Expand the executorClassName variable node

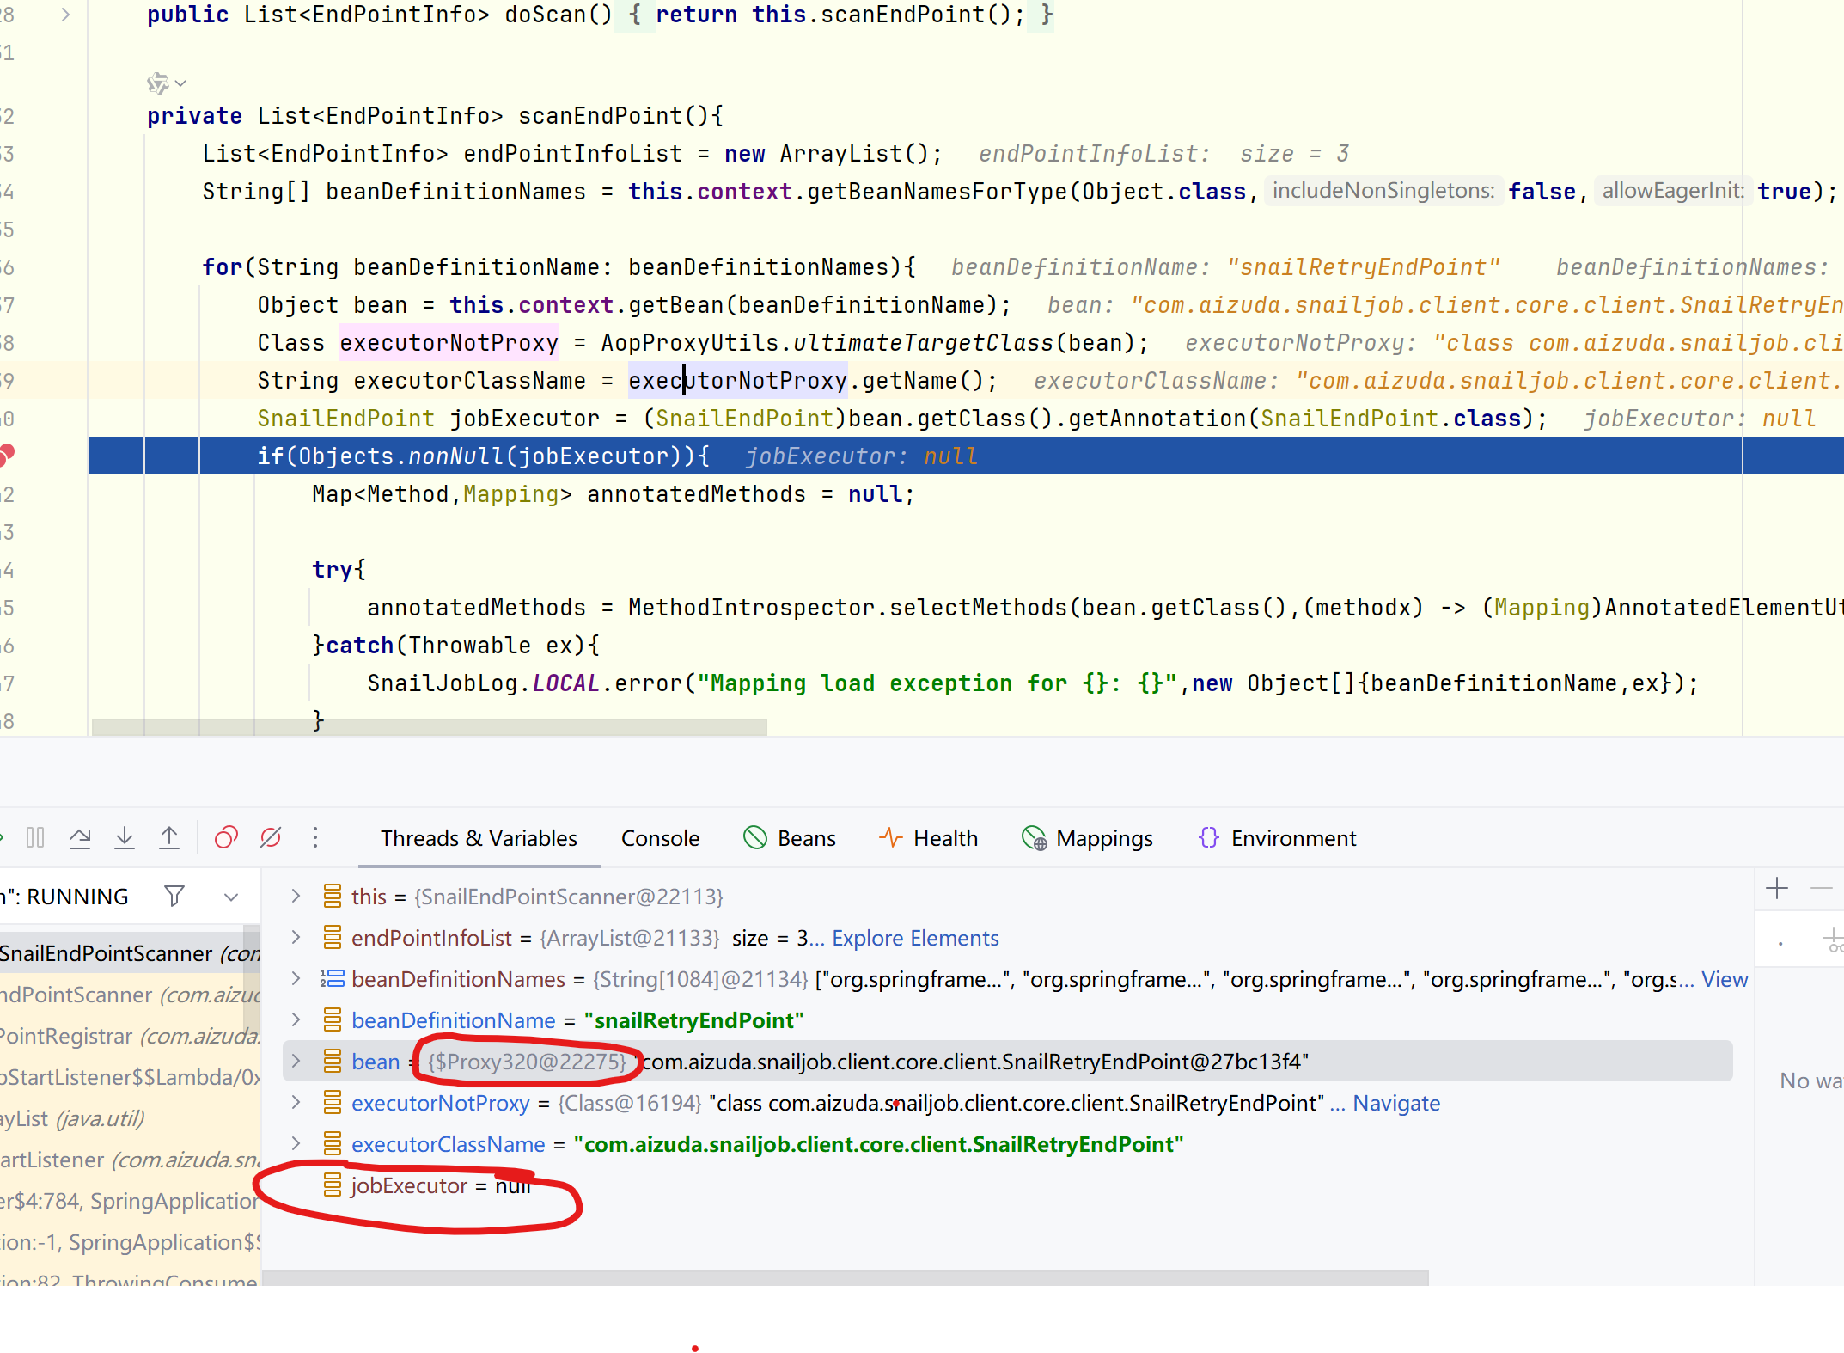tap(296, 1143)
